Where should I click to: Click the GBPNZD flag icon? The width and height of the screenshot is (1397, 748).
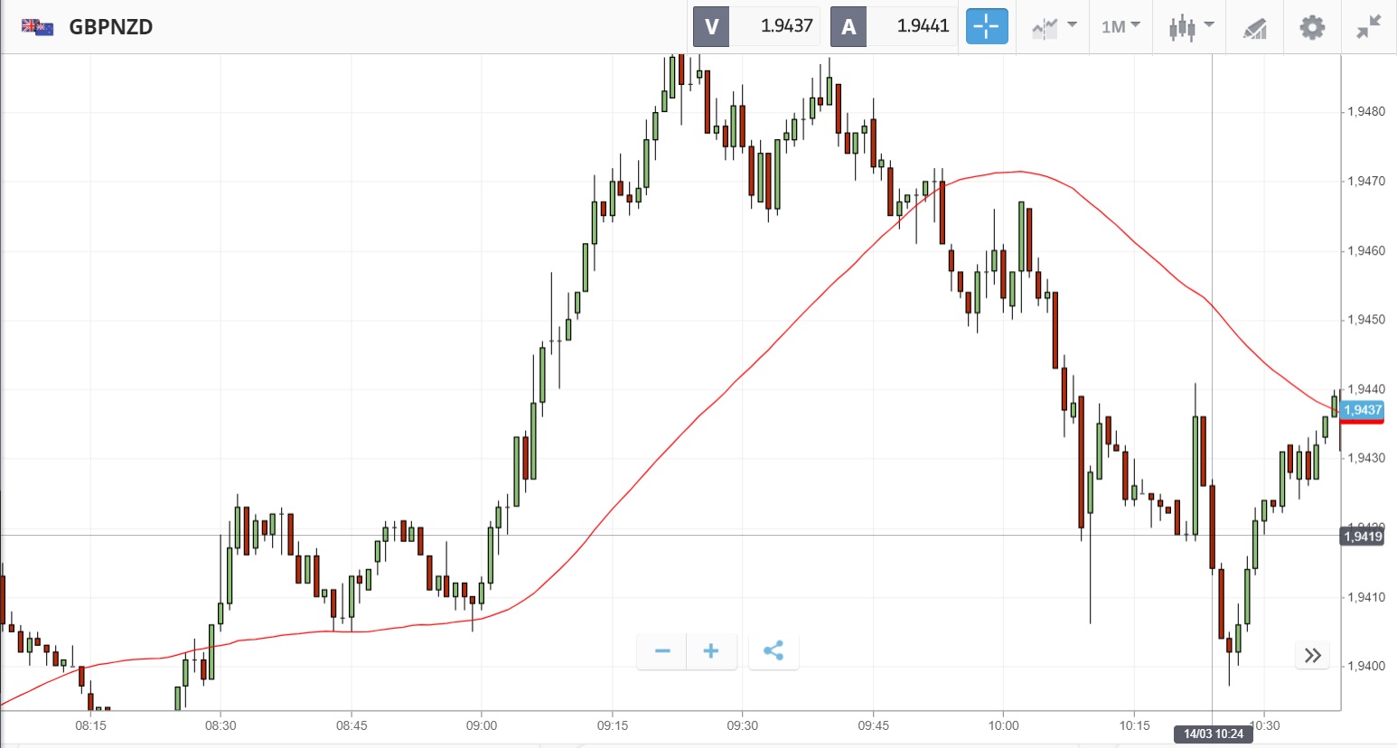[x=37, y=27]
